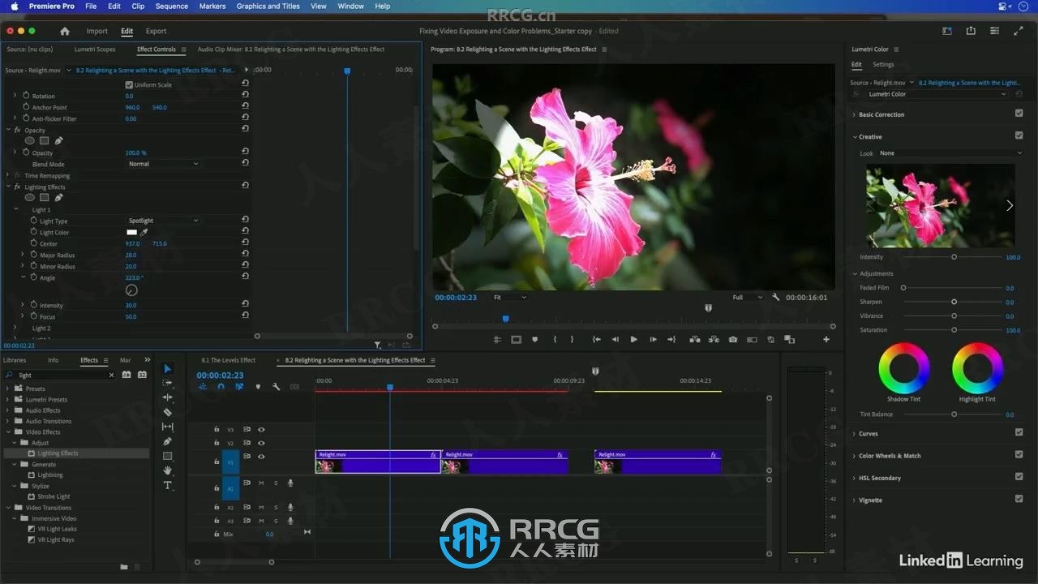Click the Home icon in header

(65, 31)
